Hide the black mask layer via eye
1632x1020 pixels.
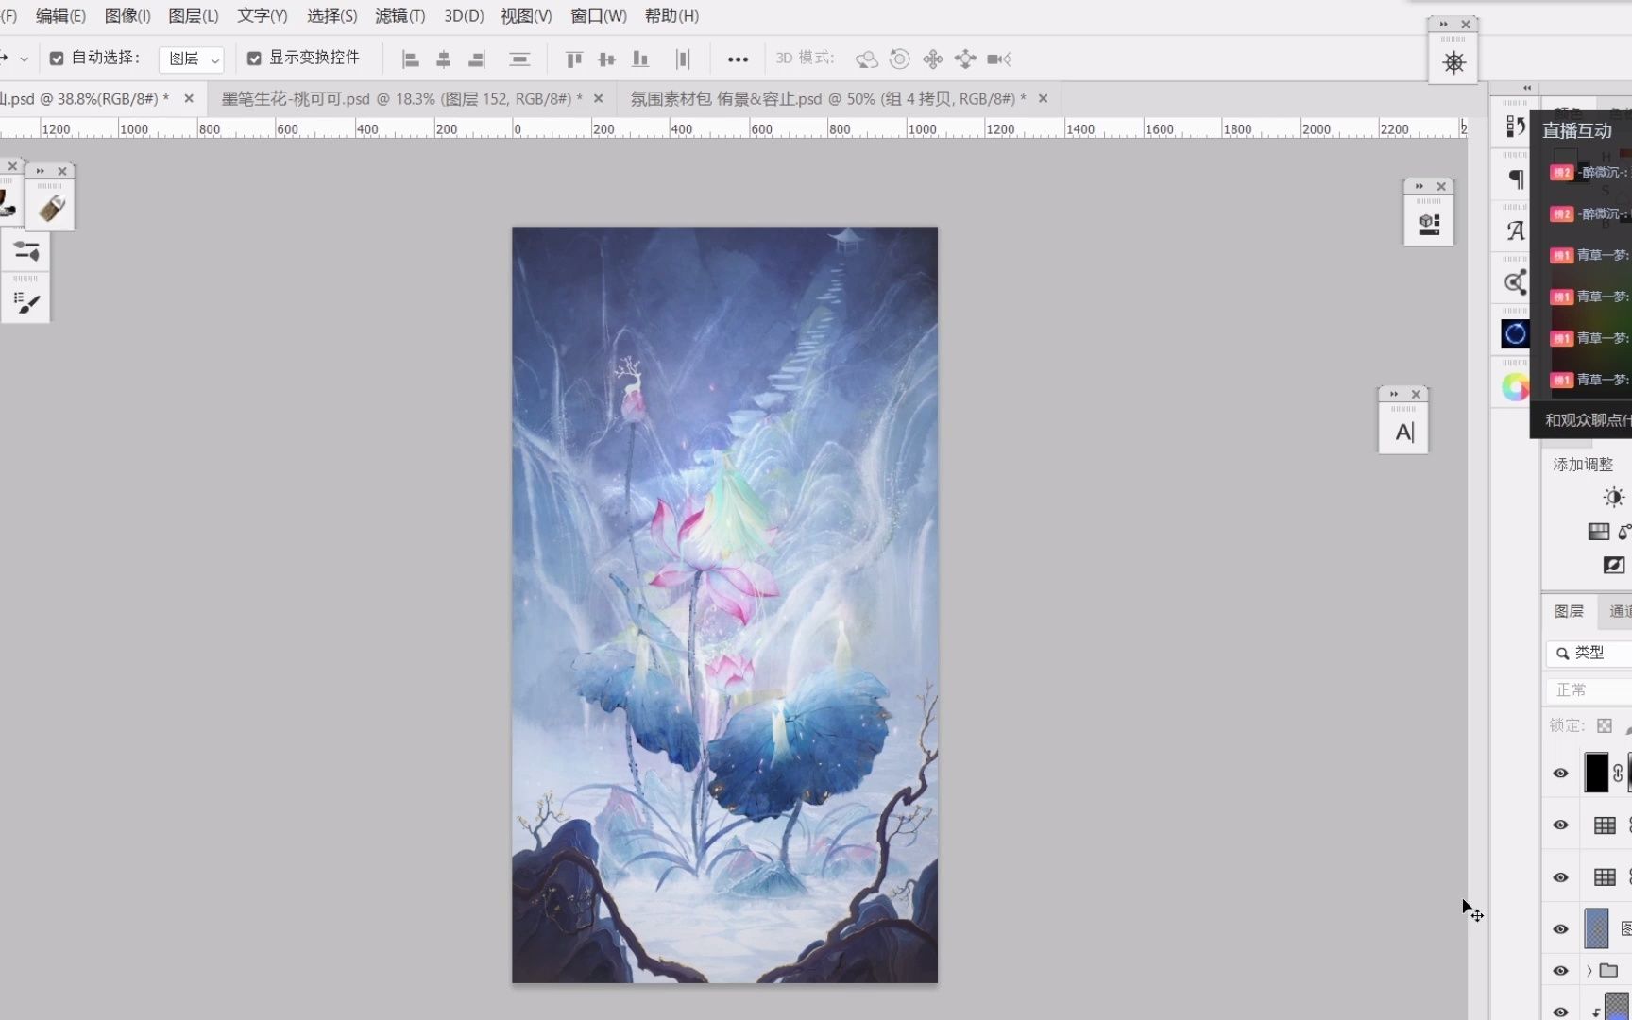1560,773
